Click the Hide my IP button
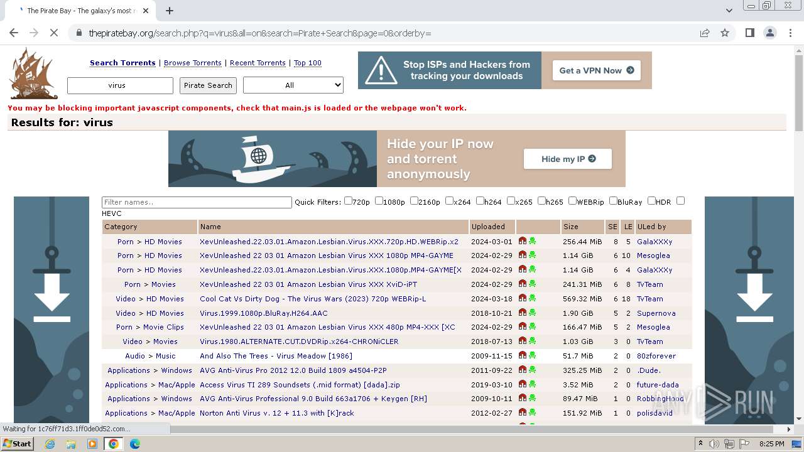 tap(568, 159)
